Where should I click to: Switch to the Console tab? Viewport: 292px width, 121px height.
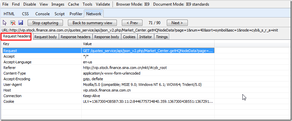(43, 14)
